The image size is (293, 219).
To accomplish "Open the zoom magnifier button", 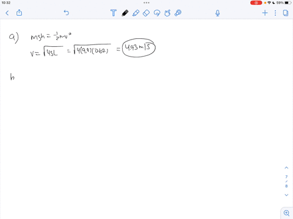I will [287, 213].
